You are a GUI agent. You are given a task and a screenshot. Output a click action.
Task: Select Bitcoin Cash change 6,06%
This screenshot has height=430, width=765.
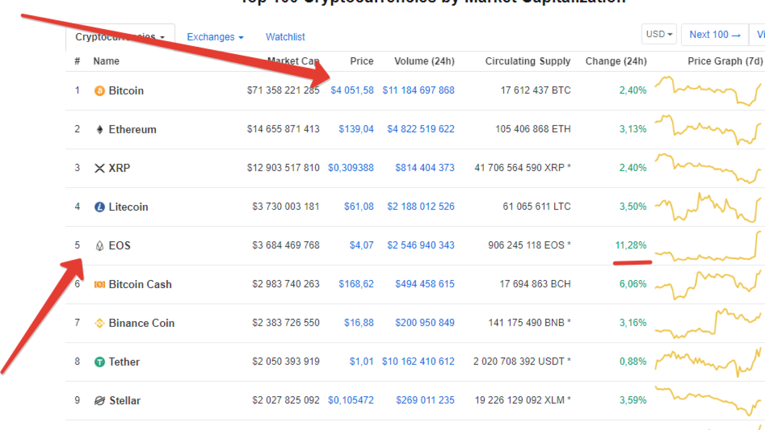coord(633,284)
